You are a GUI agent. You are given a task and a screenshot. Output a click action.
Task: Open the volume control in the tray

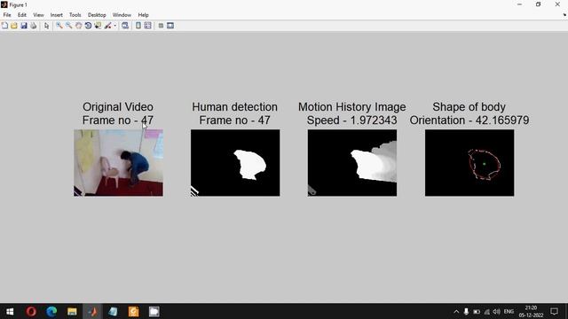[496, 311]
